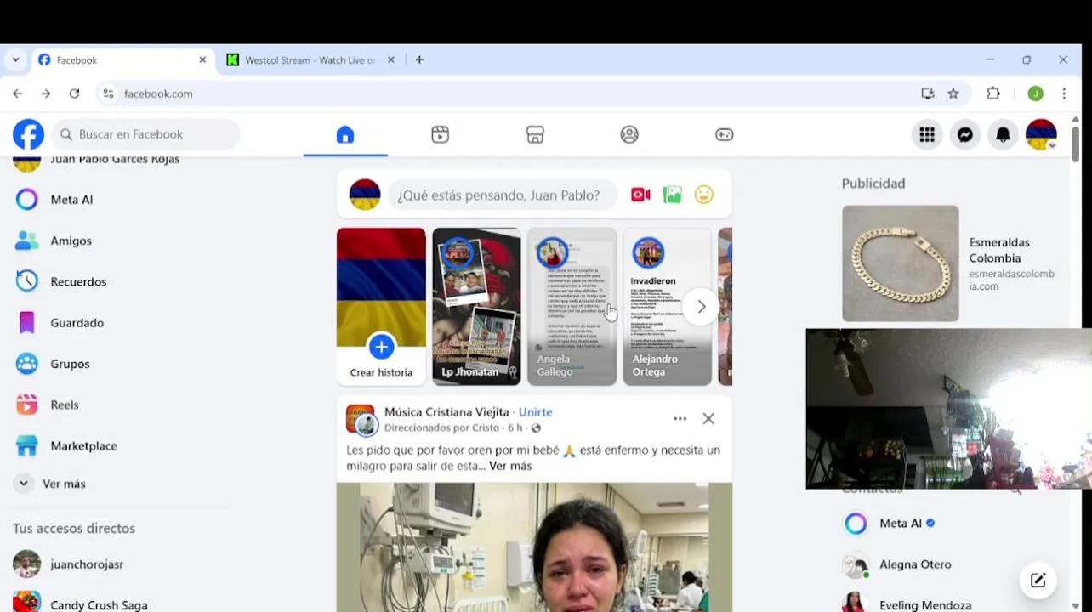Click the site information icon in address bar

click(x=108, y=93)
